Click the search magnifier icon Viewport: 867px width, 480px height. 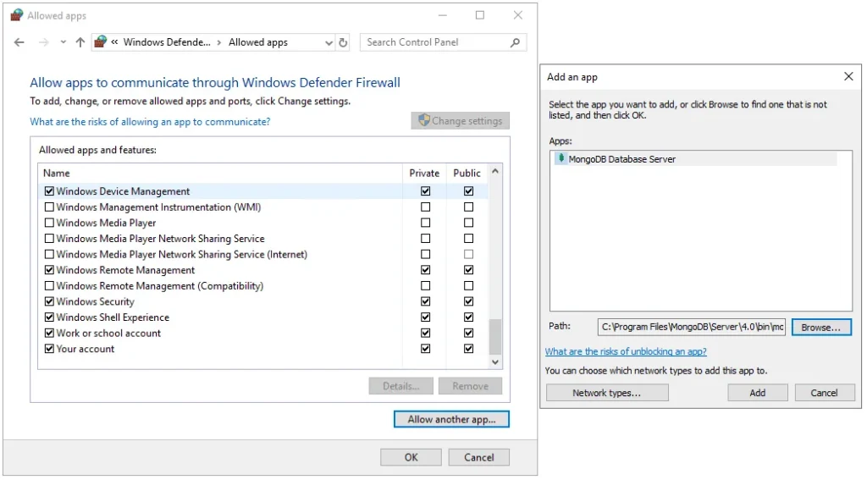(515, 42)
